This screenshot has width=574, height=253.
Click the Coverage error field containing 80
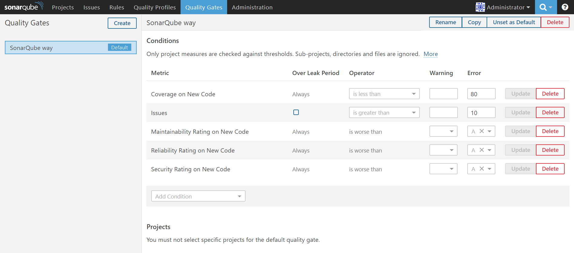click(x=481, y=94)
